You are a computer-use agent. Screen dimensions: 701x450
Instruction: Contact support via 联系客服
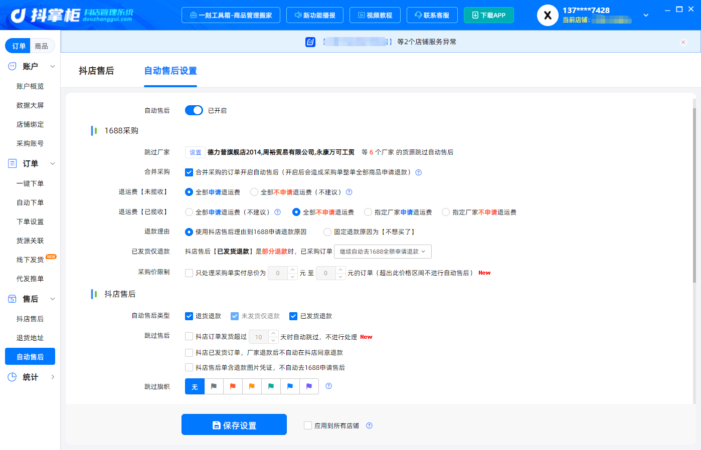tap(432, 15)
